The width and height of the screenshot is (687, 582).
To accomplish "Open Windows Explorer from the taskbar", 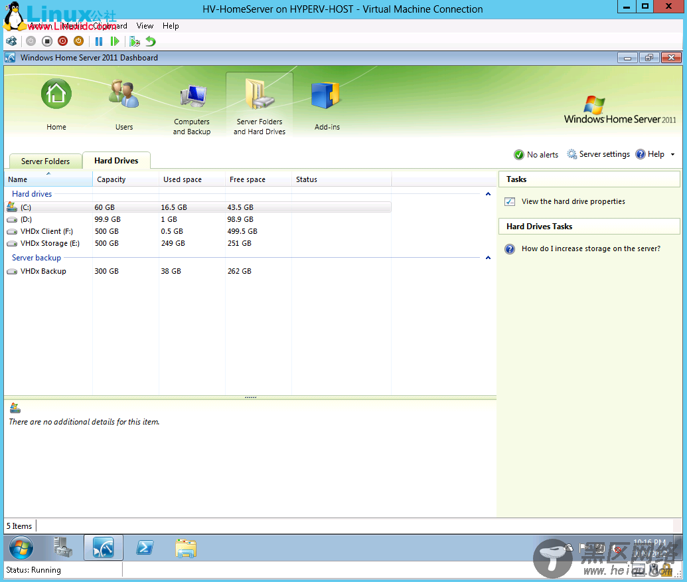I will point(186,547).
